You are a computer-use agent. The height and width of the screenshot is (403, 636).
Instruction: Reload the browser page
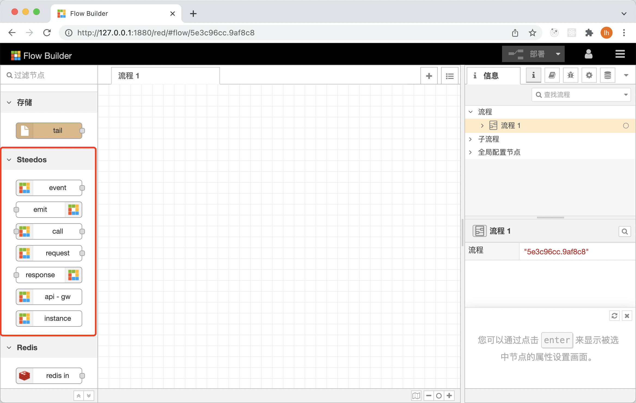[47, 33]
